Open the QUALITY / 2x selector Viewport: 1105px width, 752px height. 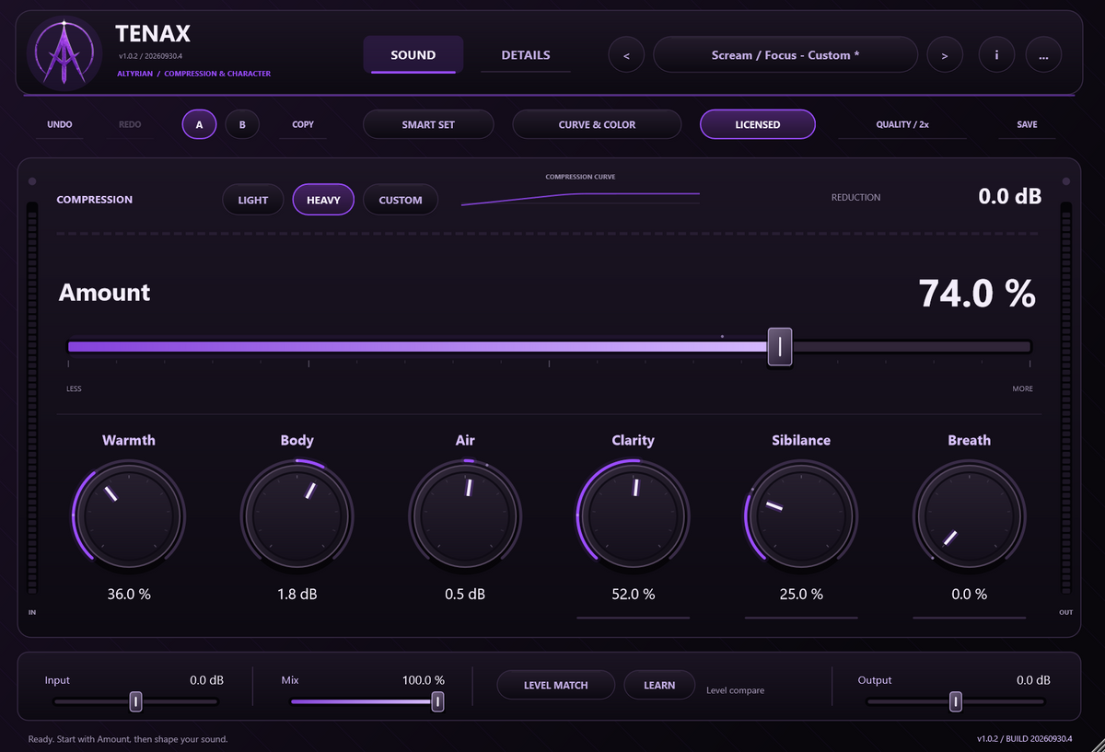tap(902, 124)
